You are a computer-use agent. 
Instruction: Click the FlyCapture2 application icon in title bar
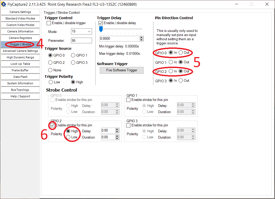[x=4, y=4]
